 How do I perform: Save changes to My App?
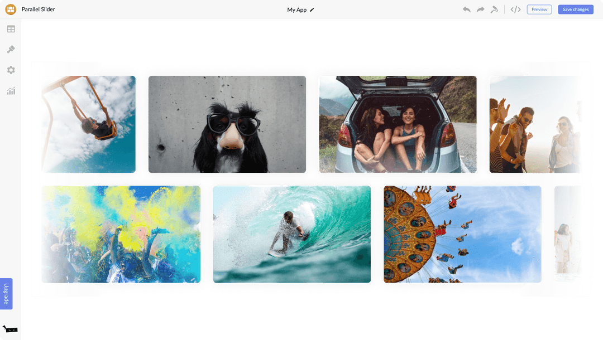(575, 9)
